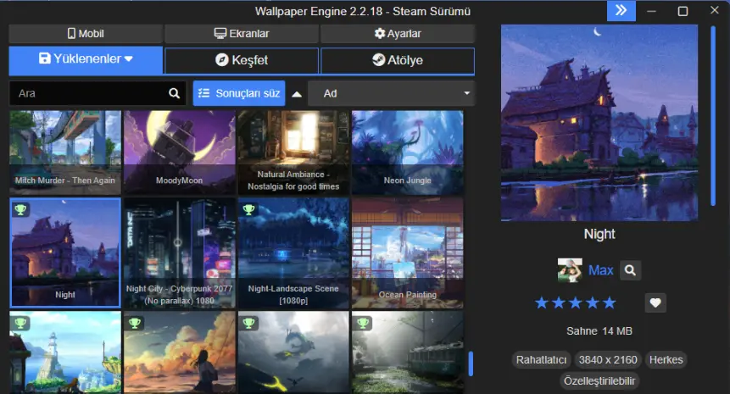This screenshot has height=394, width=730.
Task: Collapse the side panel with the double-chevron icon
Action: (x=621, y=11)
